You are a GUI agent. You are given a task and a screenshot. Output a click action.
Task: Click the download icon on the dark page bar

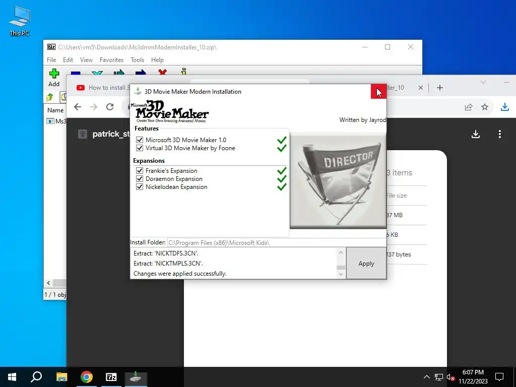coord(476,134)
